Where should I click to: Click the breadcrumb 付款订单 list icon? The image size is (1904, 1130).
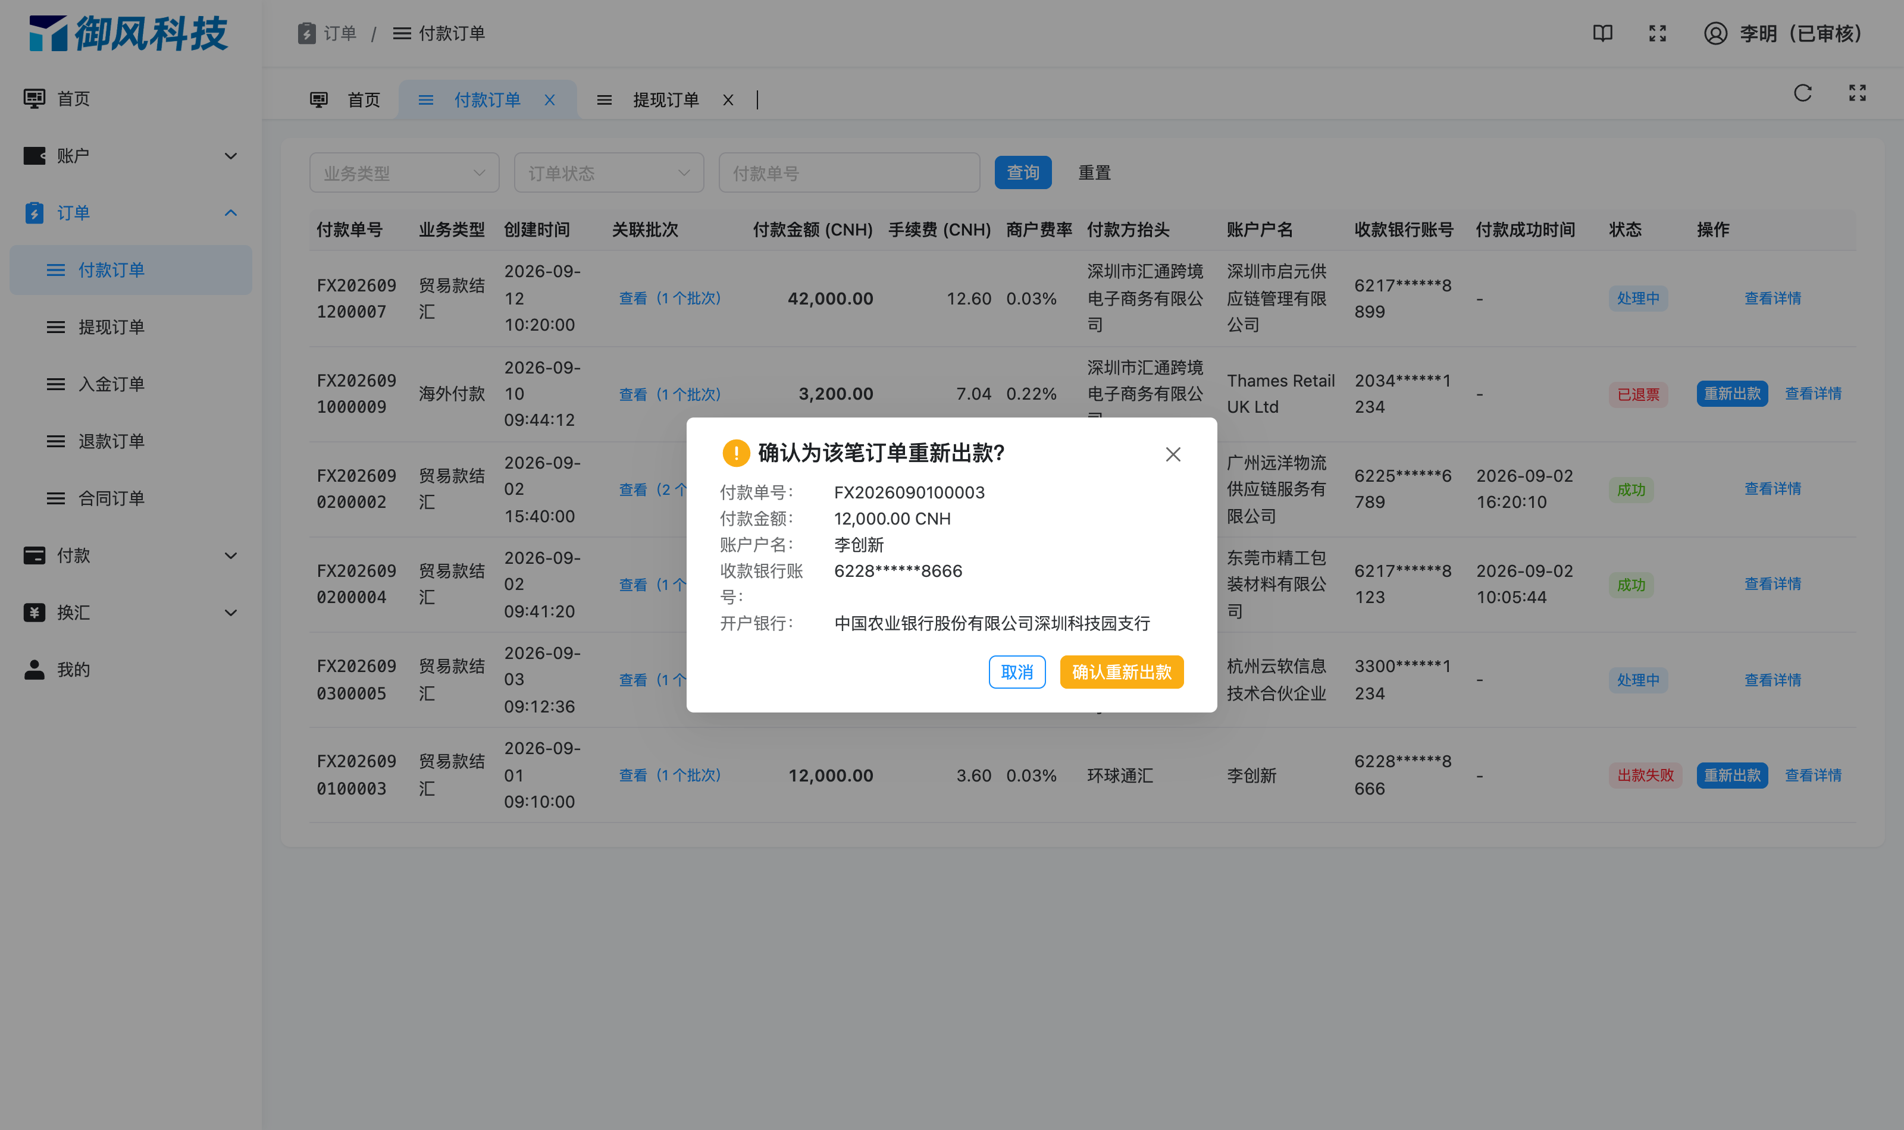[402, 33]
